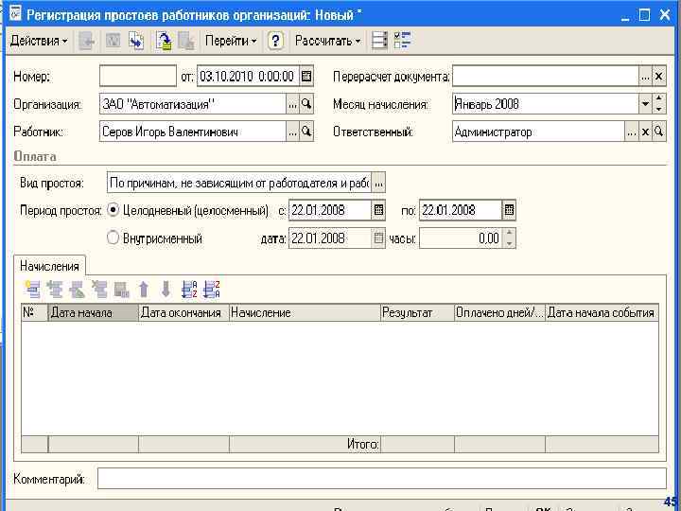Click the часы input field showing 0,00
681x511 pixels.
click(x=461, y=238)
